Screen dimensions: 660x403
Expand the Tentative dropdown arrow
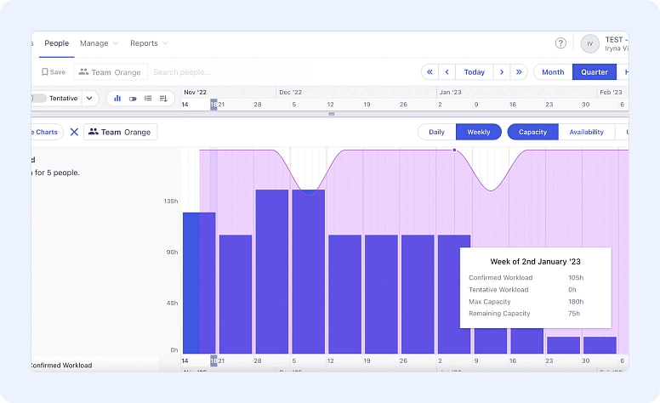point(88,99)
